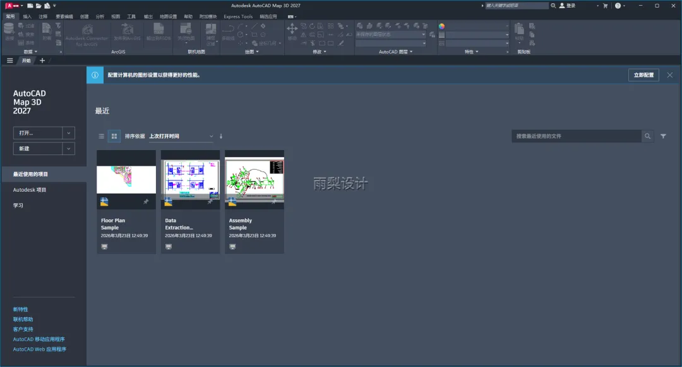The image size is (682, 367).
Task: Dismiss the configuration banner with X
Action: (x=670, y=75)
